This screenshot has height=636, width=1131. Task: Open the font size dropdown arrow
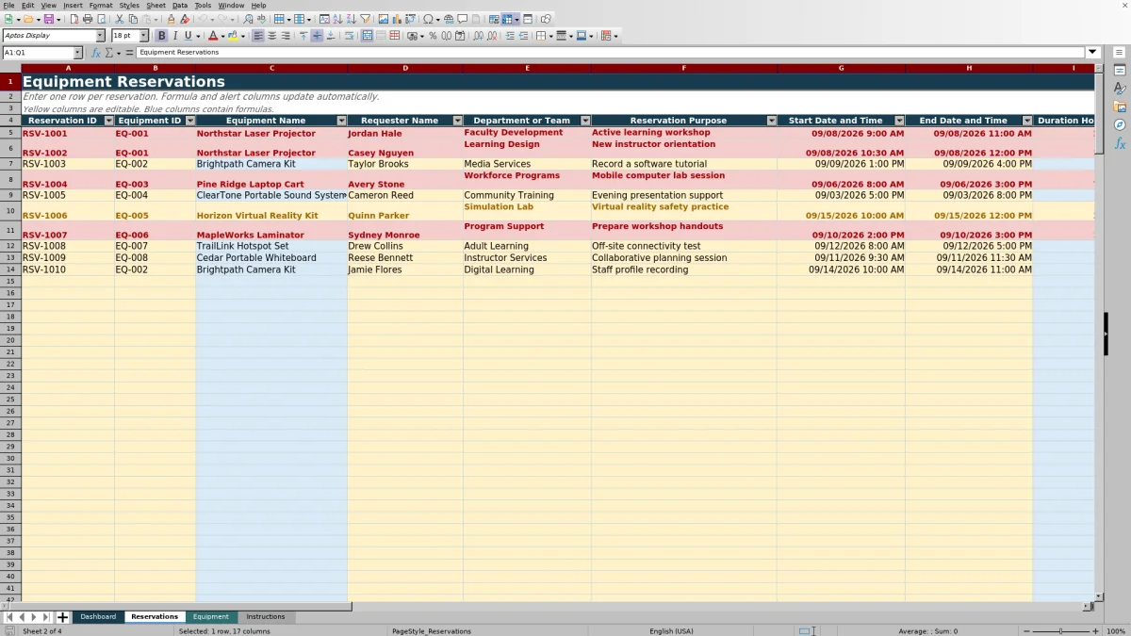(144, 36)
